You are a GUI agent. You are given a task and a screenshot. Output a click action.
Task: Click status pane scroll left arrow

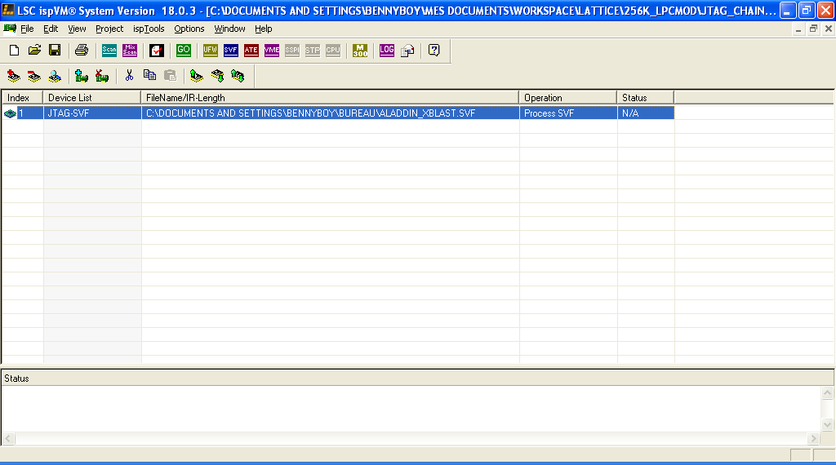8,438
